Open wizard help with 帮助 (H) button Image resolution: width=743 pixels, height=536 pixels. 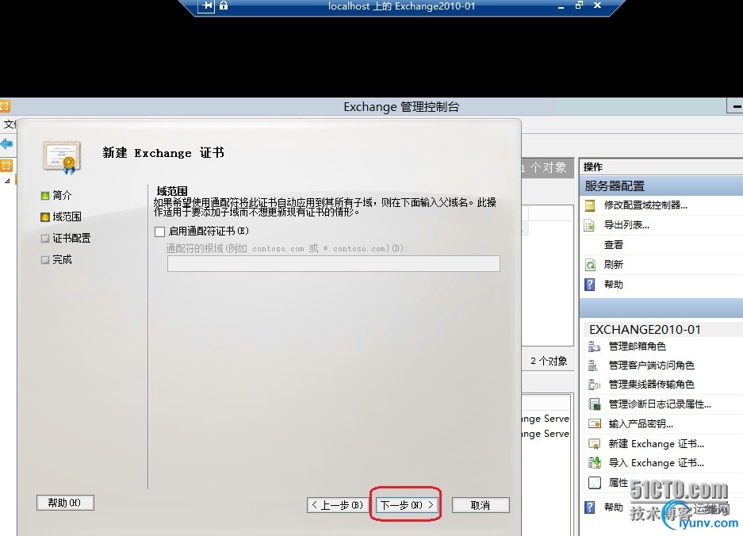65,503
